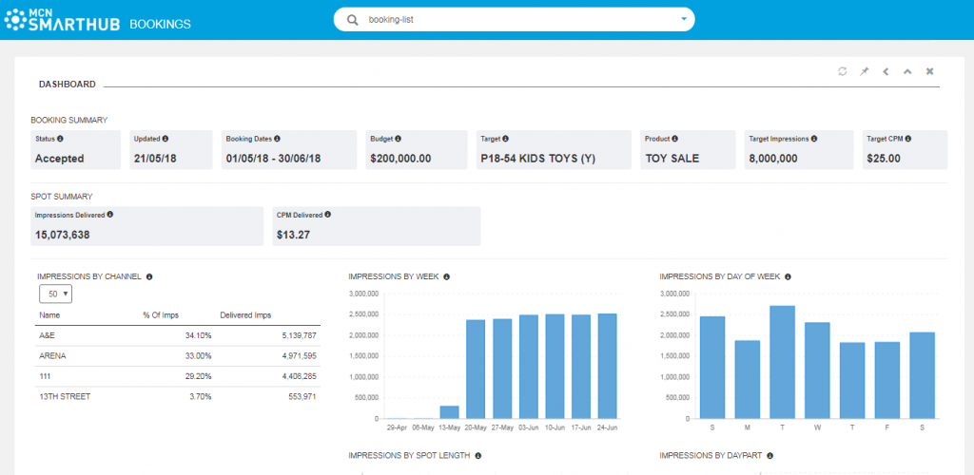Click the 03-Jun bar in weekly chart
974x475 pixels.
529,367
